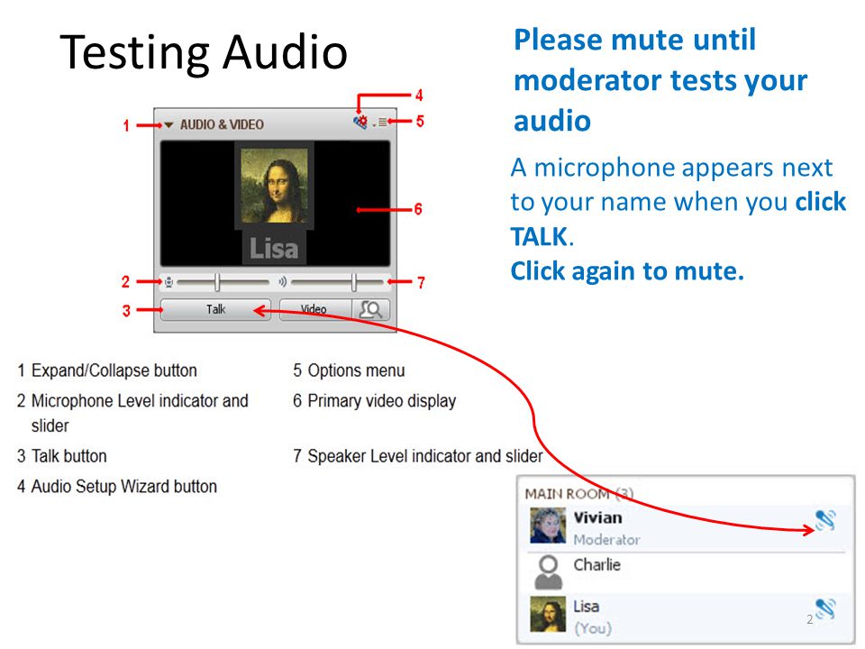Open the video preview magnifier icon

pos(370,309)
